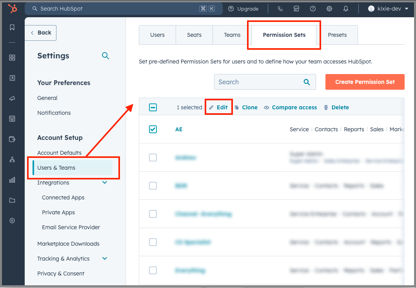Click Edit for the selected permission set

click(x=219, y=107)
